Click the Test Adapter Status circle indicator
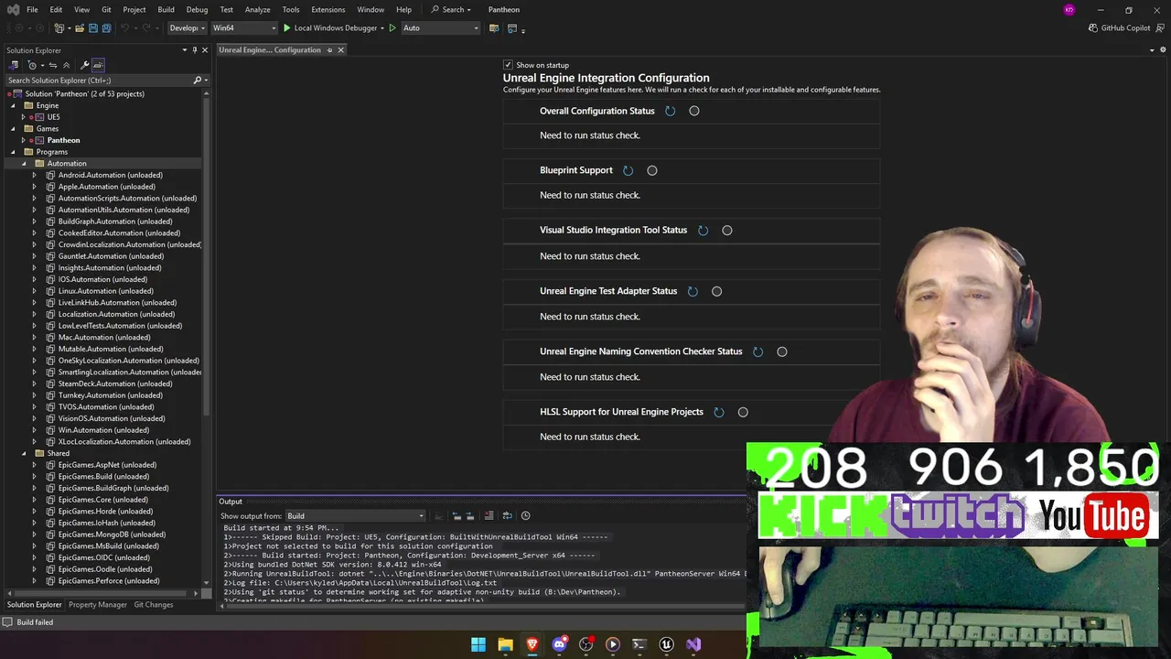The image size is (1171, 659). [x=717, y=291]
